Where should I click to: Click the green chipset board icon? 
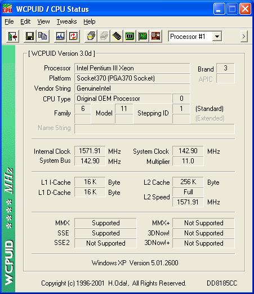(130, 36)
